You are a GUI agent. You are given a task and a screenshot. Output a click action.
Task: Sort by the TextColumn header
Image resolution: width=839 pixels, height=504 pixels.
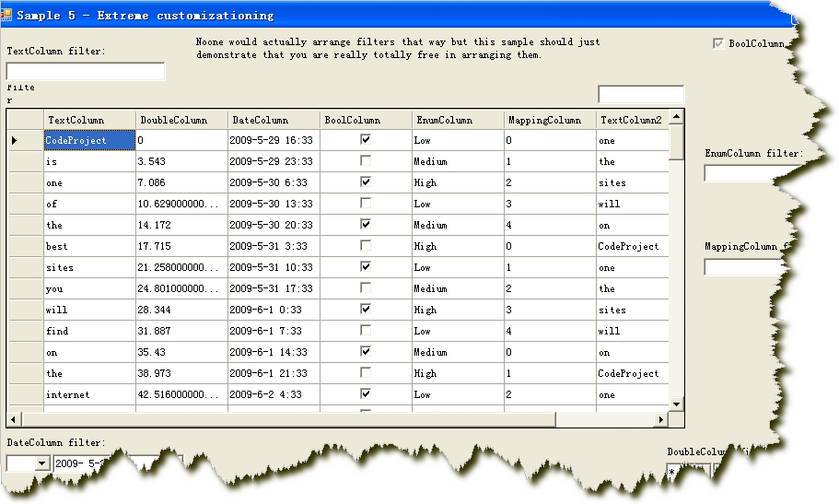click(x=89, y=120)
